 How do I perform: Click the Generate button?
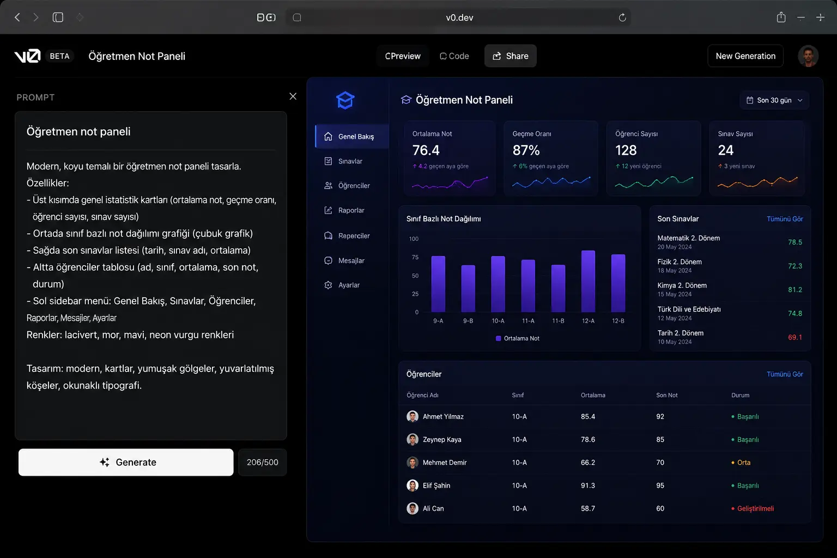126,462
